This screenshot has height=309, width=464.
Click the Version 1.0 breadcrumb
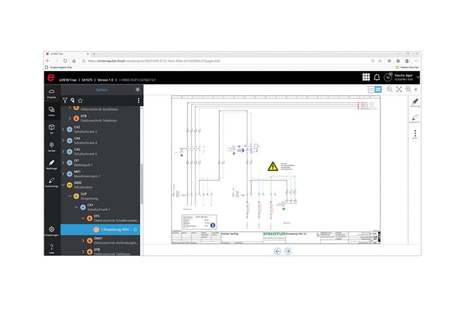tap(105, 80)
